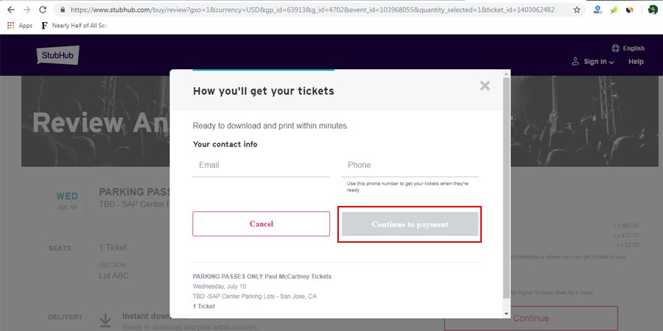Image resolution: width=663 pixels, height=331 pixels.
Task: Open the Help menu item
Action: click(x=636, y=62)
